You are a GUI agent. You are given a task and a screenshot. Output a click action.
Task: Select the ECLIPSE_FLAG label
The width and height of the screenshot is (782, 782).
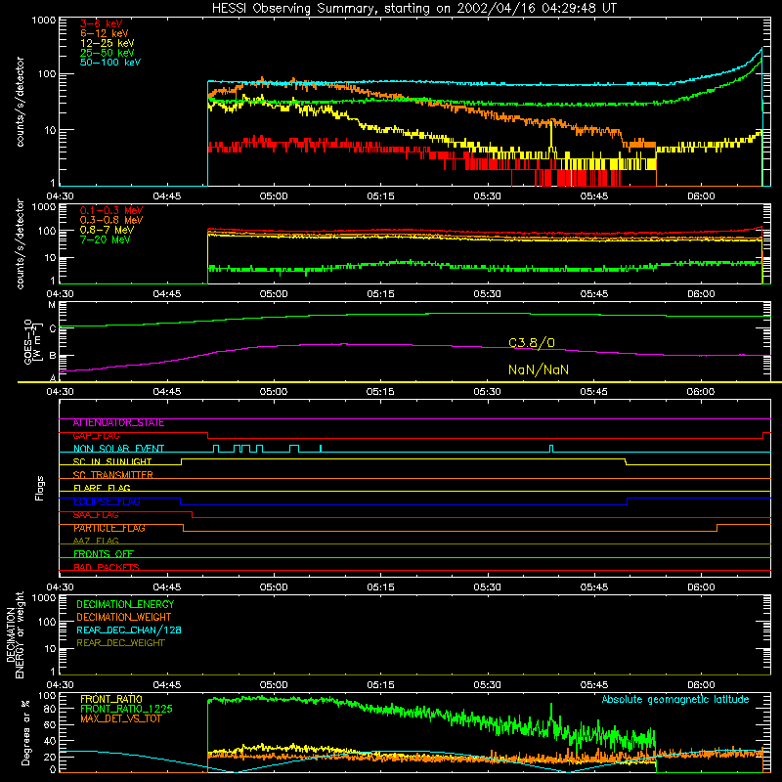[x=107, y=501]
